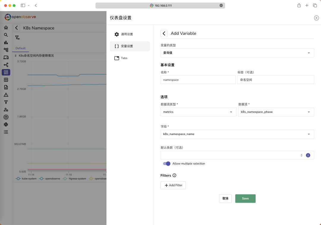Select Tabs in the settings menu
The height and width of the screenshot is (225, 321).
click(130, 58)
